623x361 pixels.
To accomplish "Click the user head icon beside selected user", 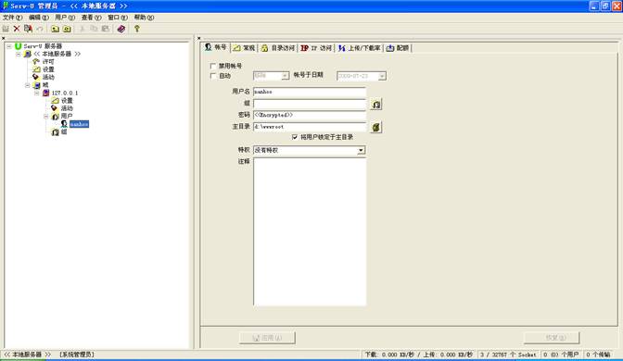I will tap(64, 124).
